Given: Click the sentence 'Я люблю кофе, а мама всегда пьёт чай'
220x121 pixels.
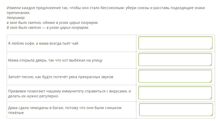Looking at the screenshot, I should tap(43, 43).
